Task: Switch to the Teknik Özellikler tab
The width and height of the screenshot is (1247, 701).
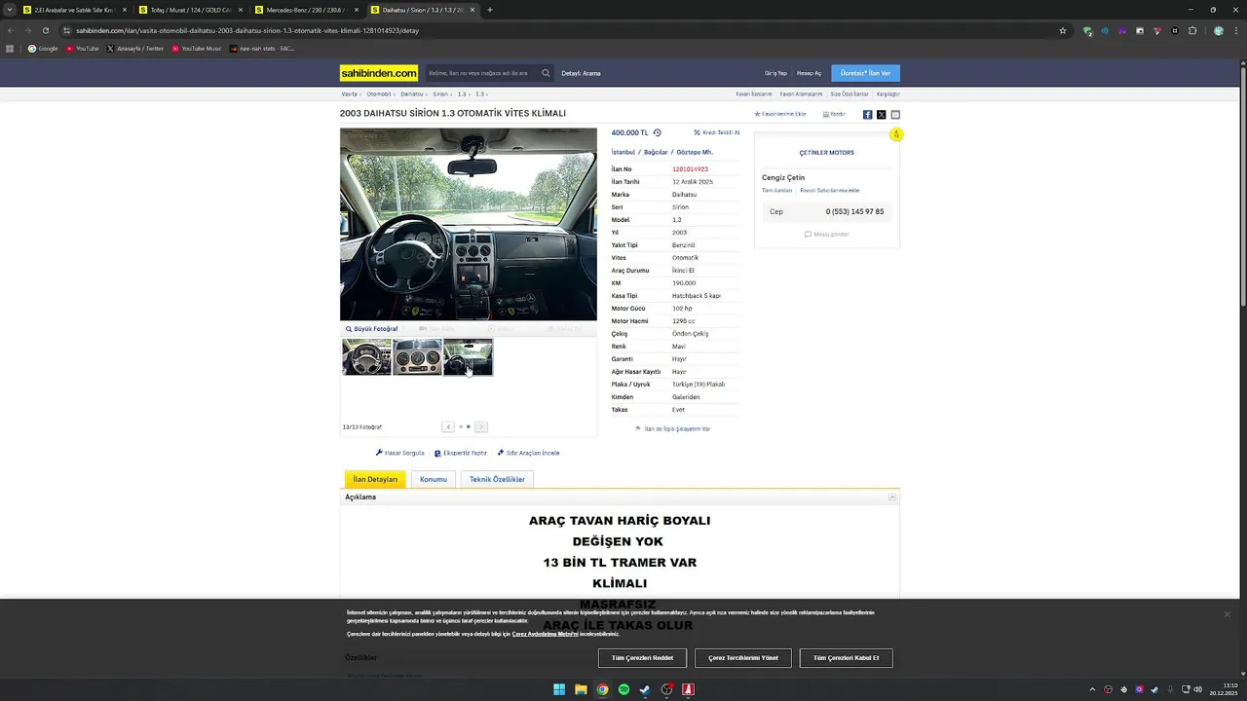Action: (x=497, y=479)
